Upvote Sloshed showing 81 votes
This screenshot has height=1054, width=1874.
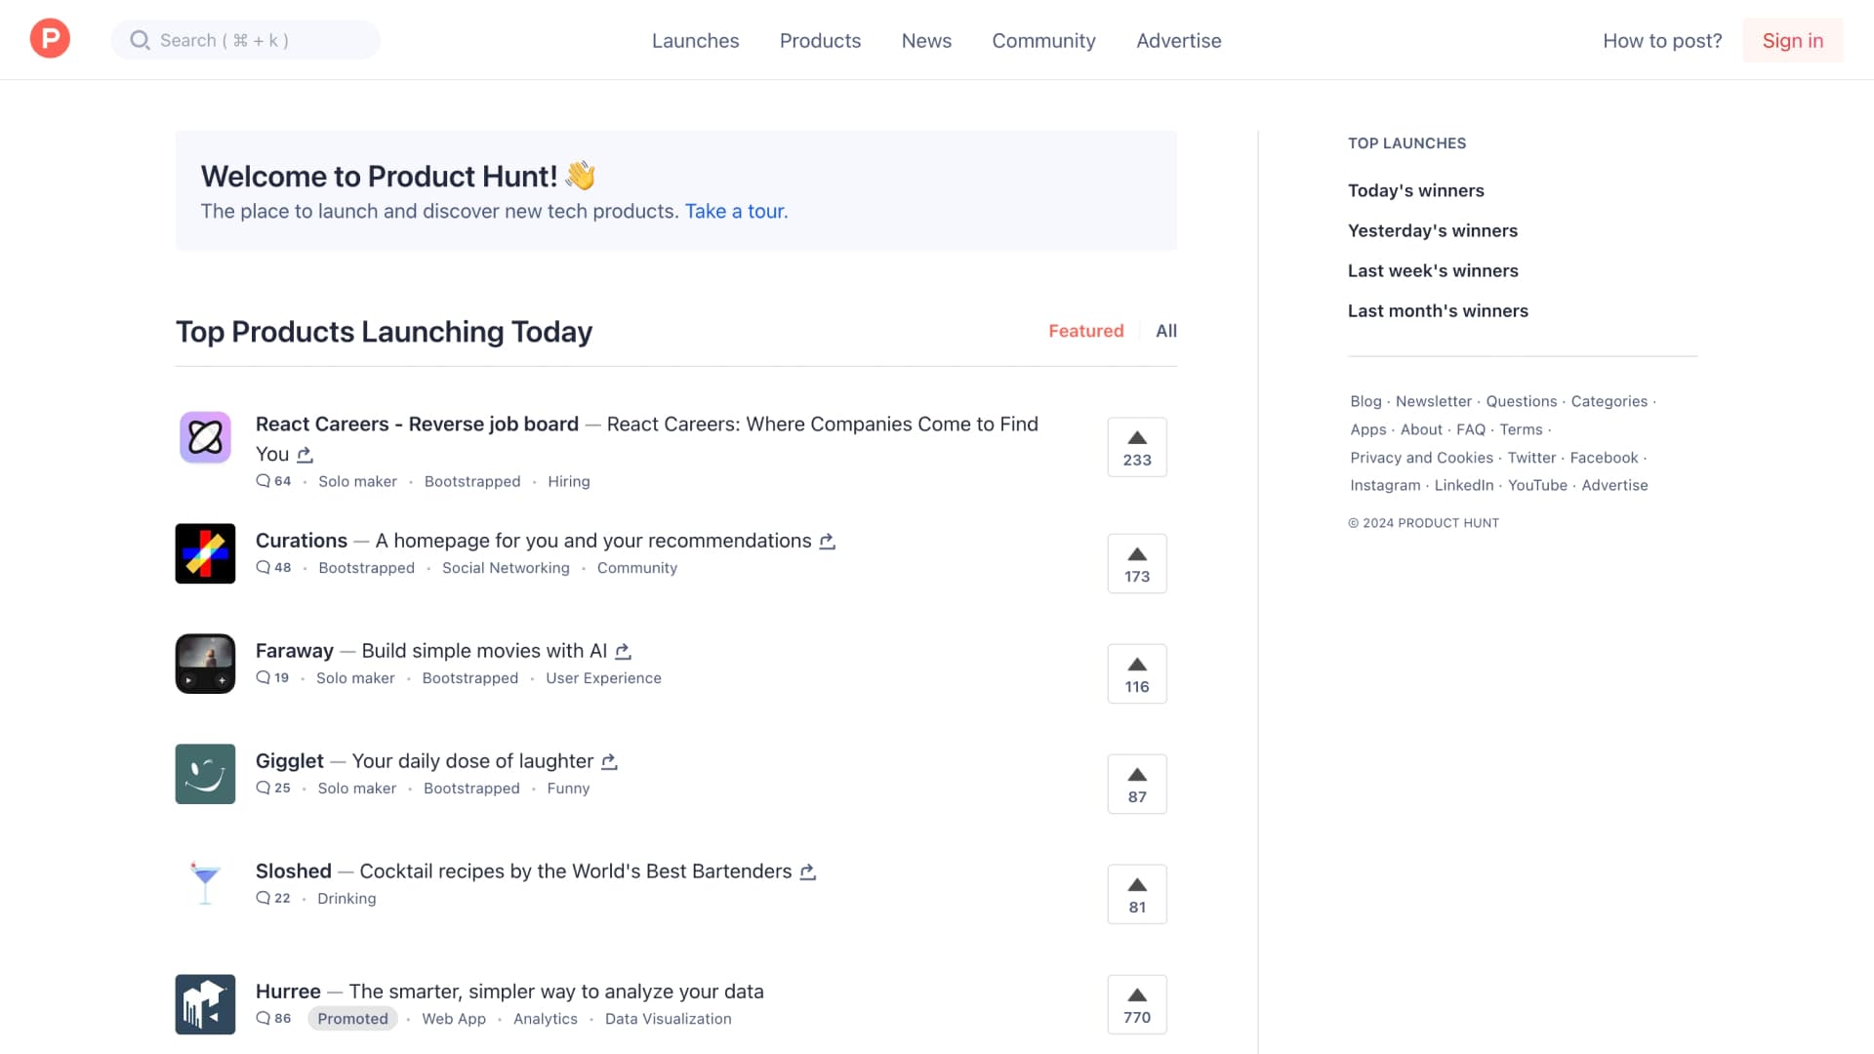(x=1137, y=894)
